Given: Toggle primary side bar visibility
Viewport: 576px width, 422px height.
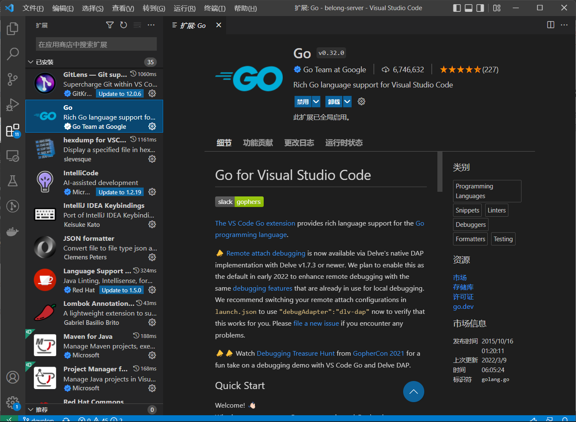Looking at the screenshot, I should (x=457, y=8).
